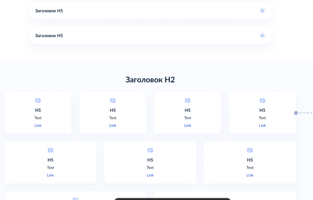Follow Link in middle card of three-card row
Image resolution: width=313 pixels, height=200 pixels.
tap(150, 175)
